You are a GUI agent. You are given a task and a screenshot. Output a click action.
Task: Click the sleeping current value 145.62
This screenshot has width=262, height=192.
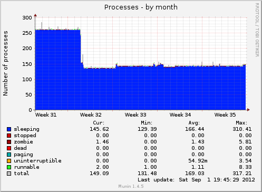(x=99, y=129)
